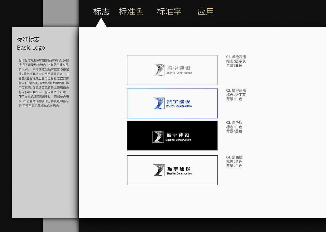This screenshot has height=232, width=326.
Task: Open the 应用 section
Action: 206,11
